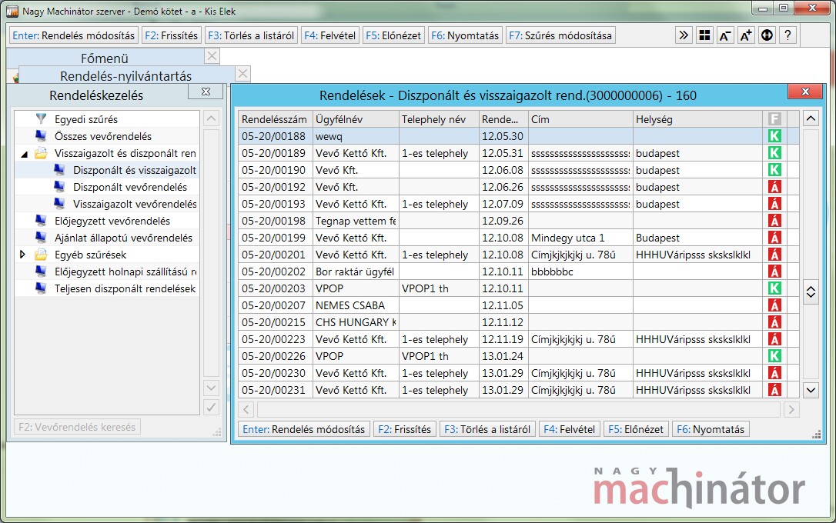Click address cell Mindegy utca 1

pos(580,238)
